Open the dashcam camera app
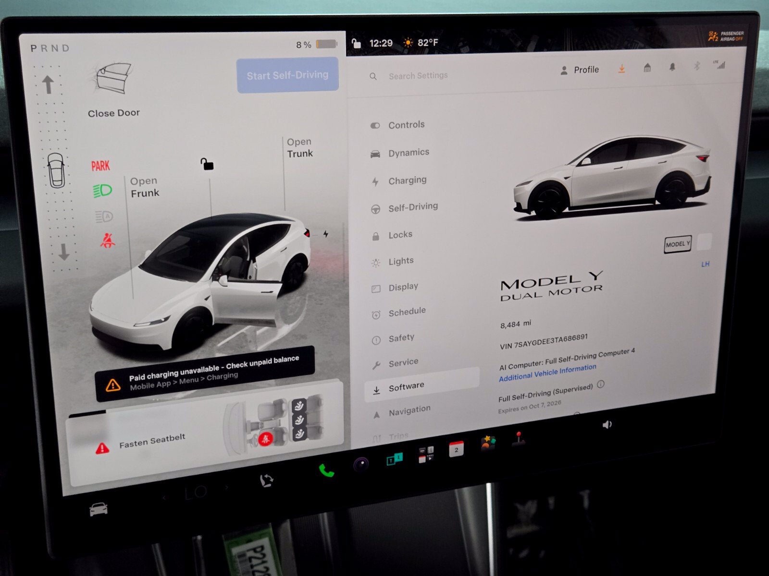Viewport: 769px width, 576px height. point(361,464)
